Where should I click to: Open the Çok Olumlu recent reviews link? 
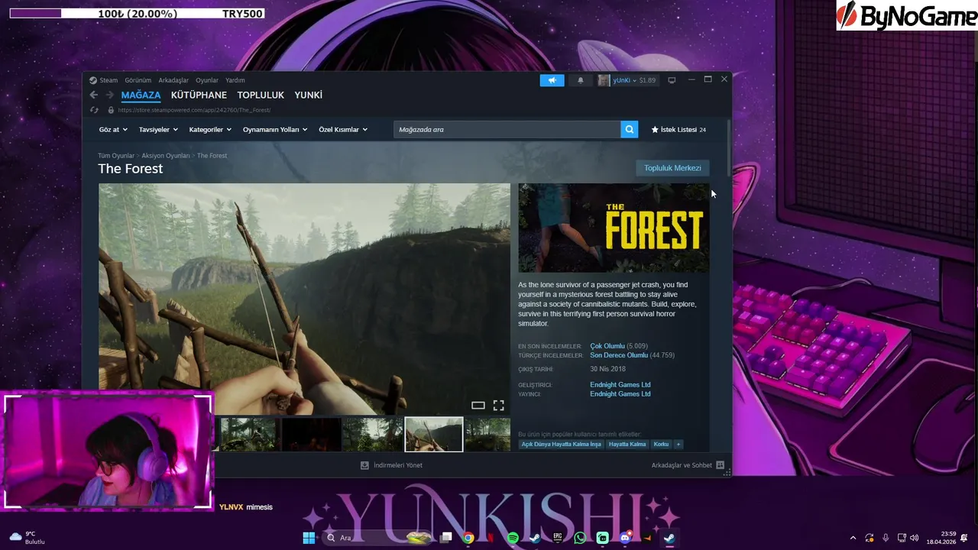[x=607, y=346]
